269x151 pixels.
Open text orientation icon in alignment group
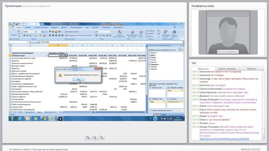(60, 32)
